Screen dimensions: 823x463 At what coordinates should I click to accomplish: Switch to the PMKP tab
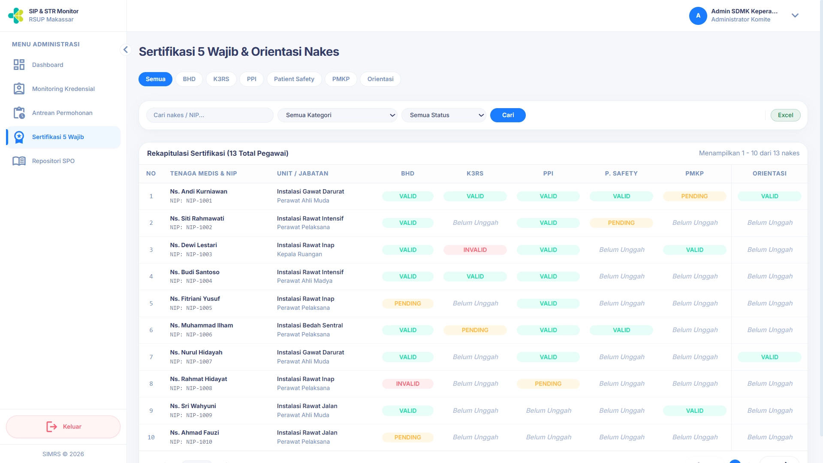pyautogui.click(x=341, y=79)
